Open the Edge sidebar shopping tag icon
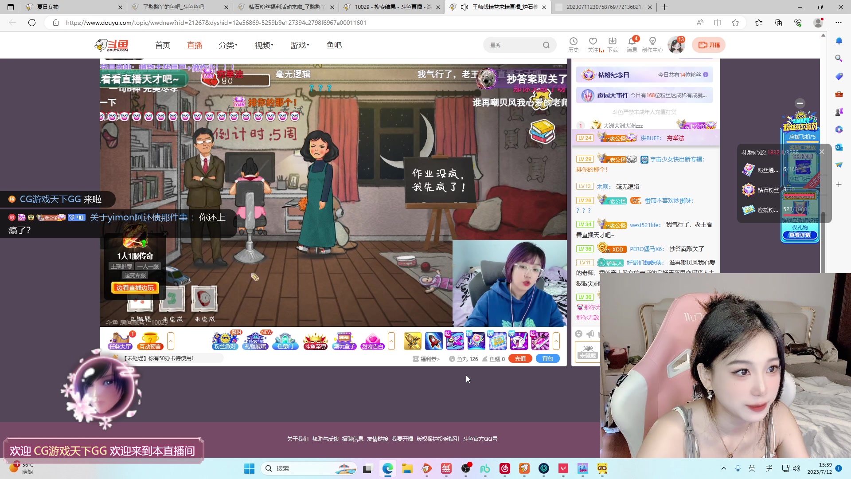This screenshot has width=851, height=479. (839, 76)
